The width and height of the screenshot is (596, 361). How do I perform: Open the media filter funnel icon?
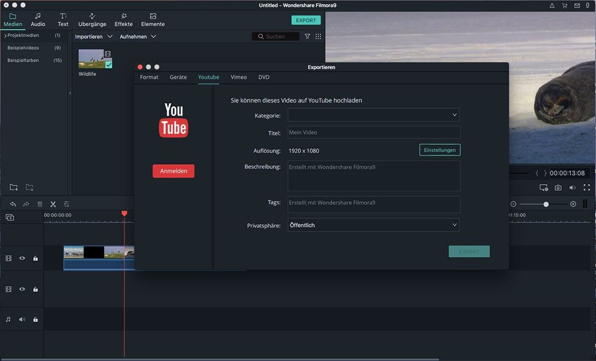coord(307,37)
